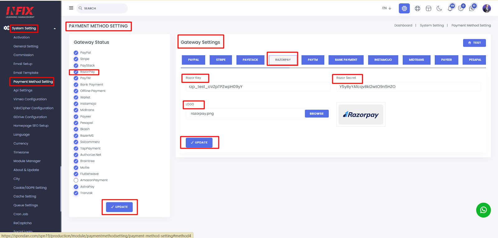
Task: Switch to the BANK PAYMENT tab
Action: 346,60
